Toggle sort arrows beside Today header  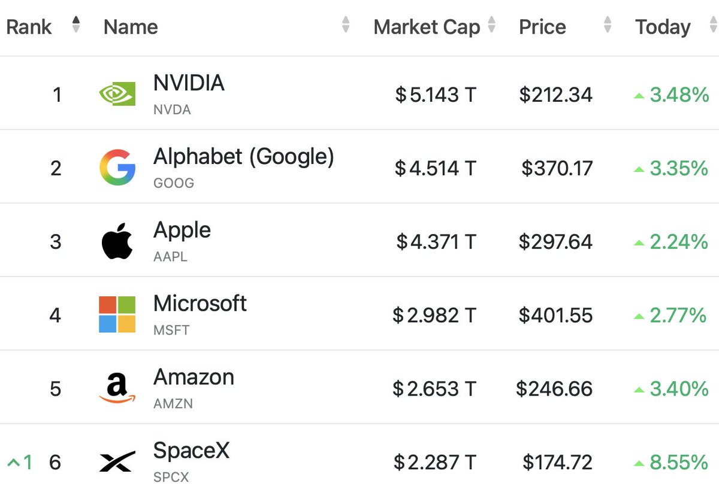[712, 25]
